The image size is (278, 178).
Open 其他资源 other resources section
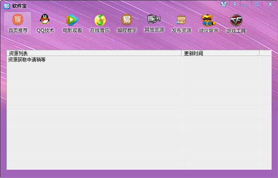[154, 23]
